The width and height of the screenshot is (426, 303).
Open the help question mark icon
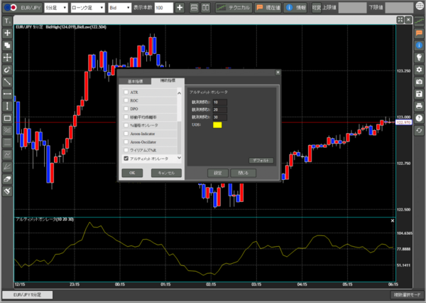coord(419,118)
